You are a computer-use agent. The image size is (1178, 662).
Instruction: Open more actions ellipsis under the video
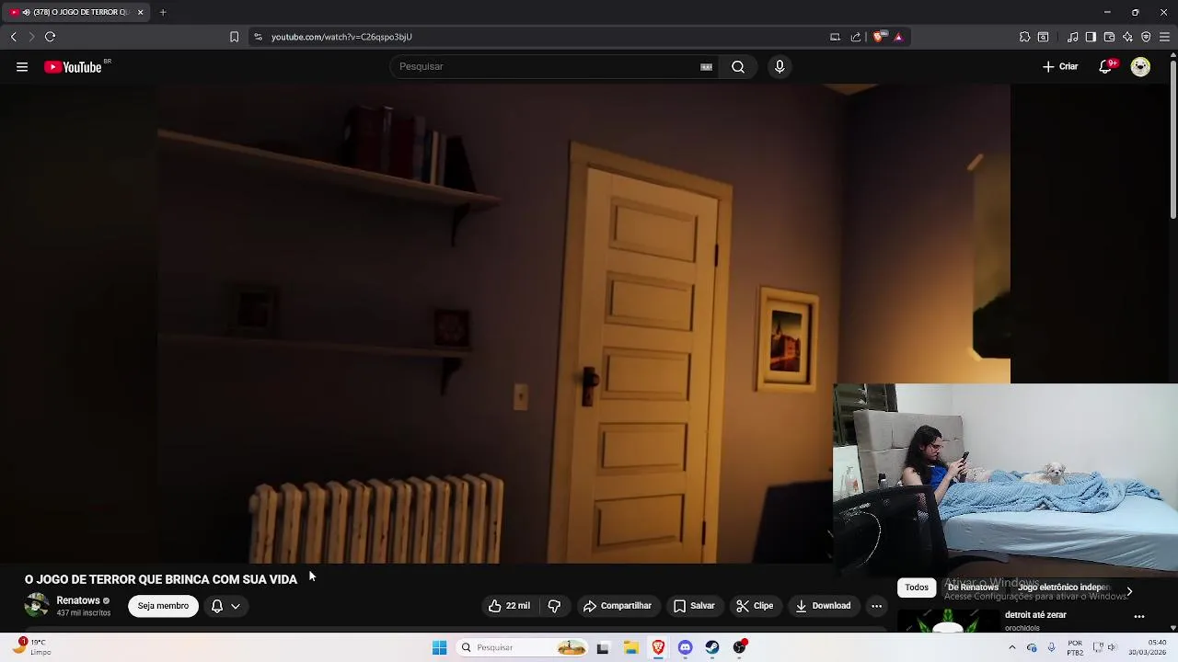[876, 606]
